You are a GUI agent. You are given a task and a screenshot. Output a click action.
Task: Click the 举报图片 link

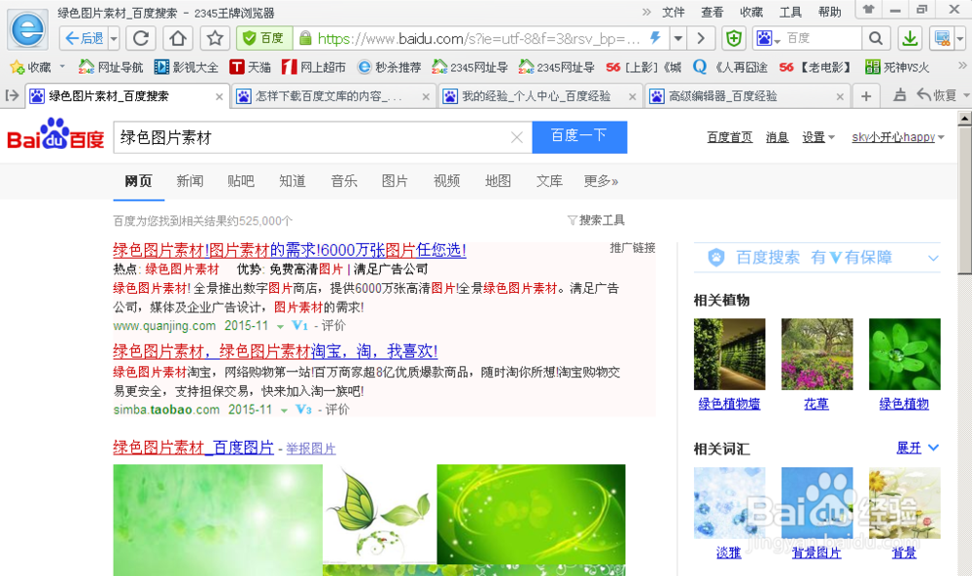[311, 449]
